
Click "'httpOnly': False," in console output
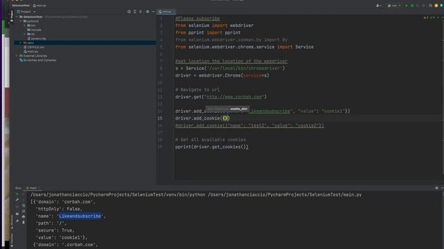tap(59, 209)
